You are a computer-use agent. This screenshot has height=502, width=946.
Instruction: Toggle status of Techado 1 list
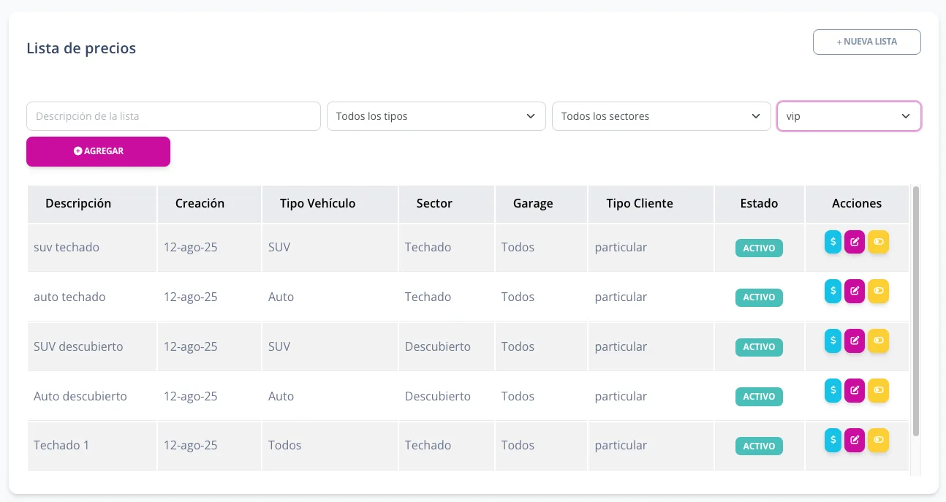click(878, 440)
